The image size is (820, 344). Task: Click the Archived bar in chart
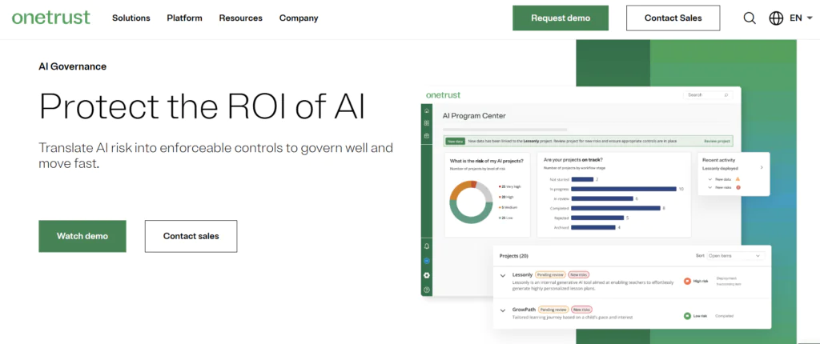pyautogui.click(x=593, y=227)
